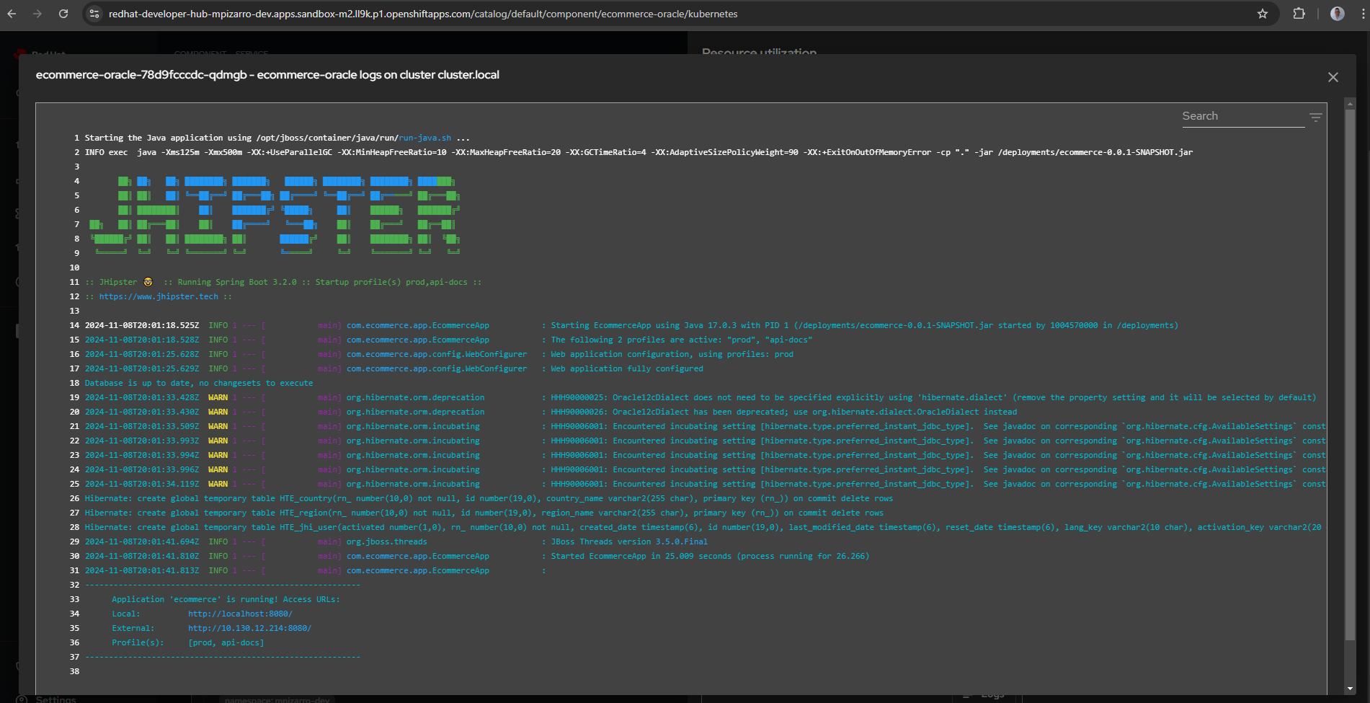
Task: Open the Settings gear in the bottom corner
Action: [x=22, y=699]
